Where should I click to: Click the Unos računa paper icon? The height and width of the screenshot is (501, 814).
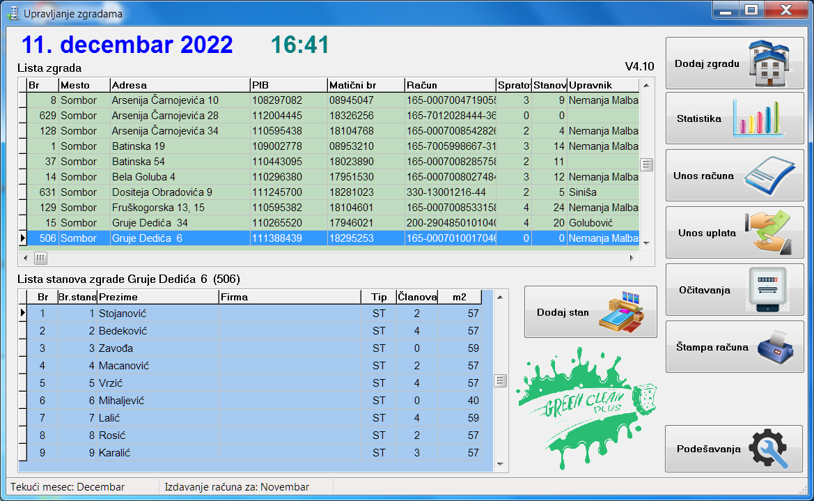pyautogui.click(x=769, y=176)
